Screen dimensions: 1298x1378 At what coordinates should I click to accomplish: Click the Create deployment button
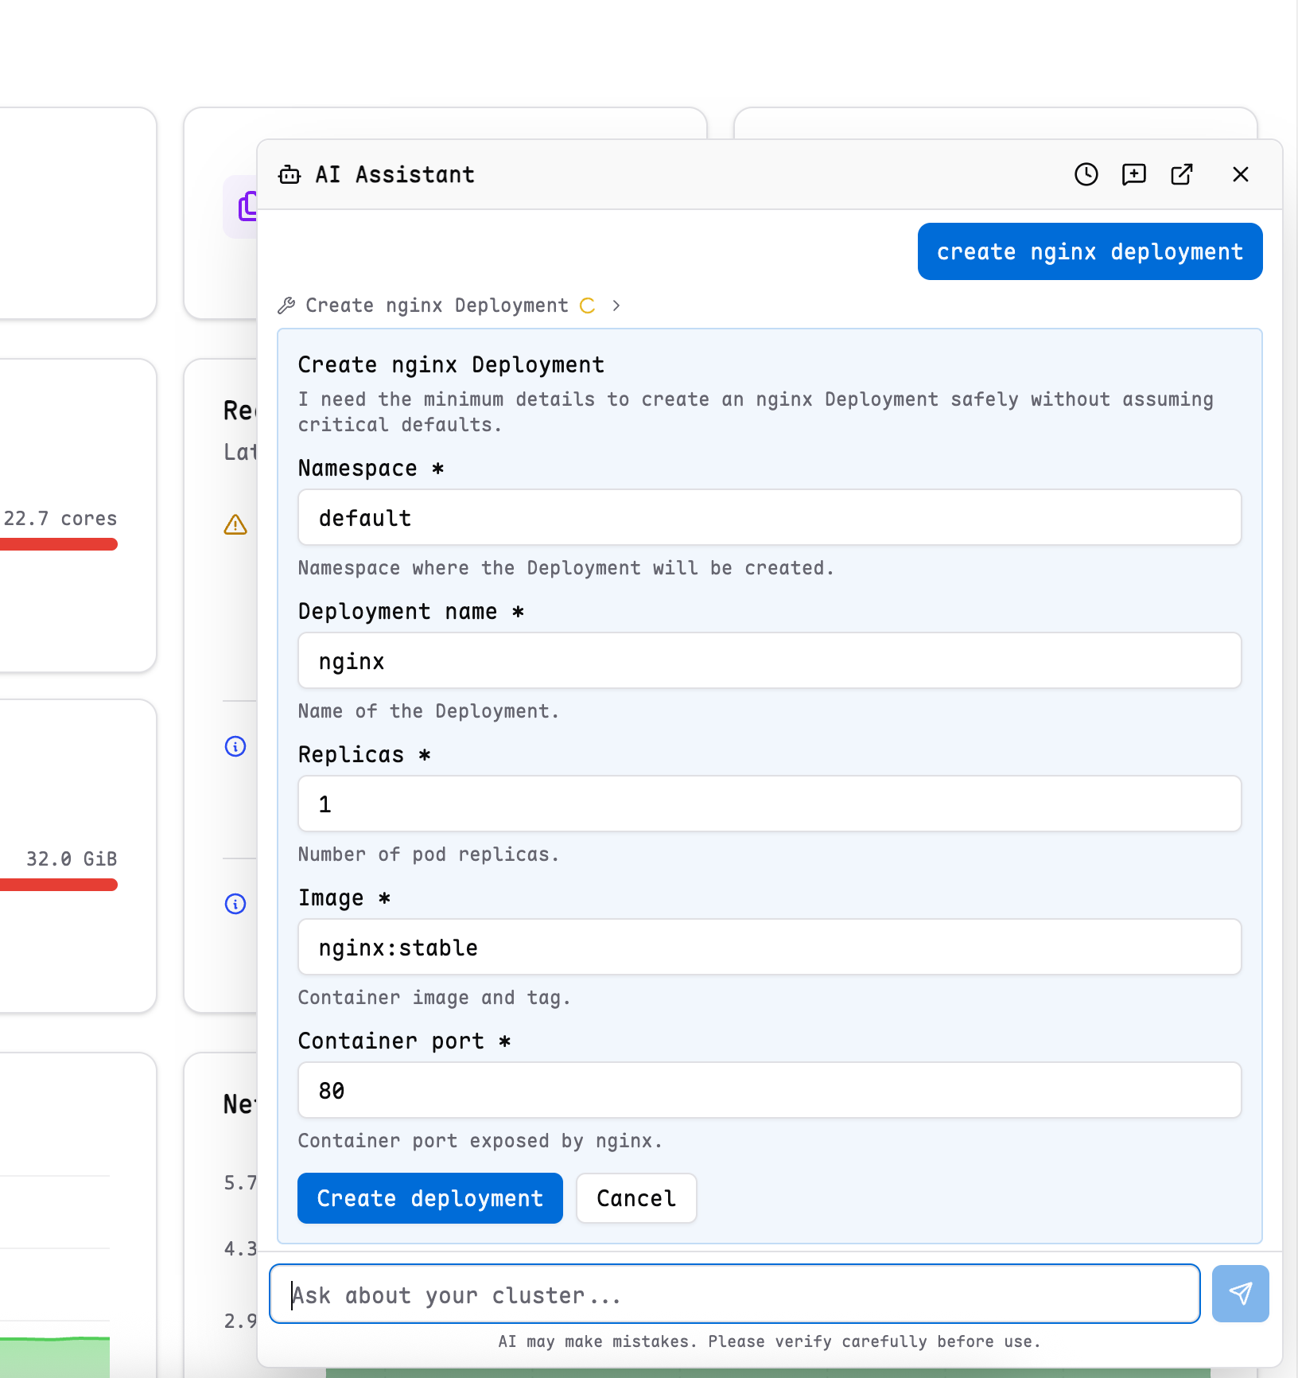coord(429,1198)
